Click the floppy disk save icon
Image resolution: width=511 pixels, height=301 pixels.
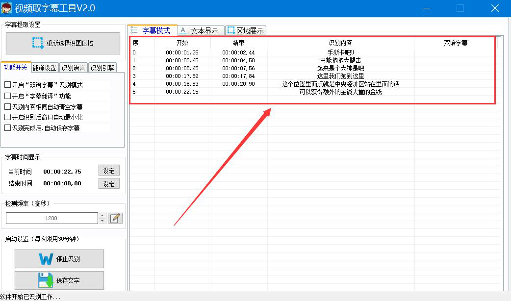[x=46, y=280]
